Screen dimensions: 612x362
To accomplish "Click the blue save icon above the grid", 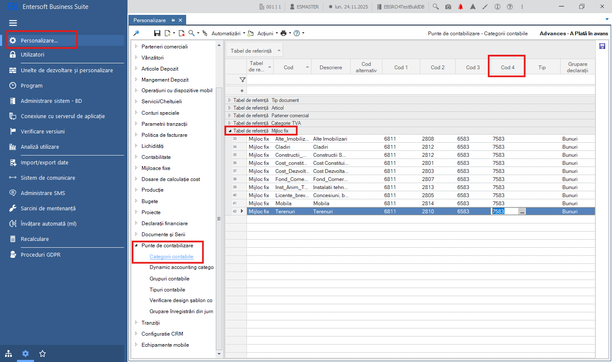I will [602, 46].
